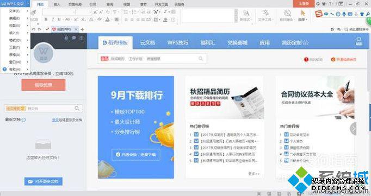
Task: Click the orange 未登录 login button
Action: [x=304, y=4]
